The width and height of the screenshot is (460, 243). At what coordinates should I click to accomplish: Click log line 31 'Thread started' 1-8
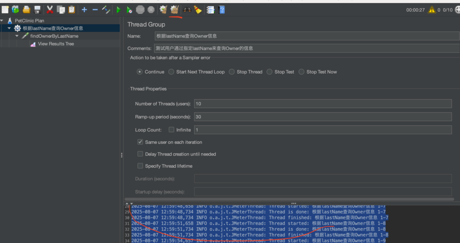[x=258, y=223]
